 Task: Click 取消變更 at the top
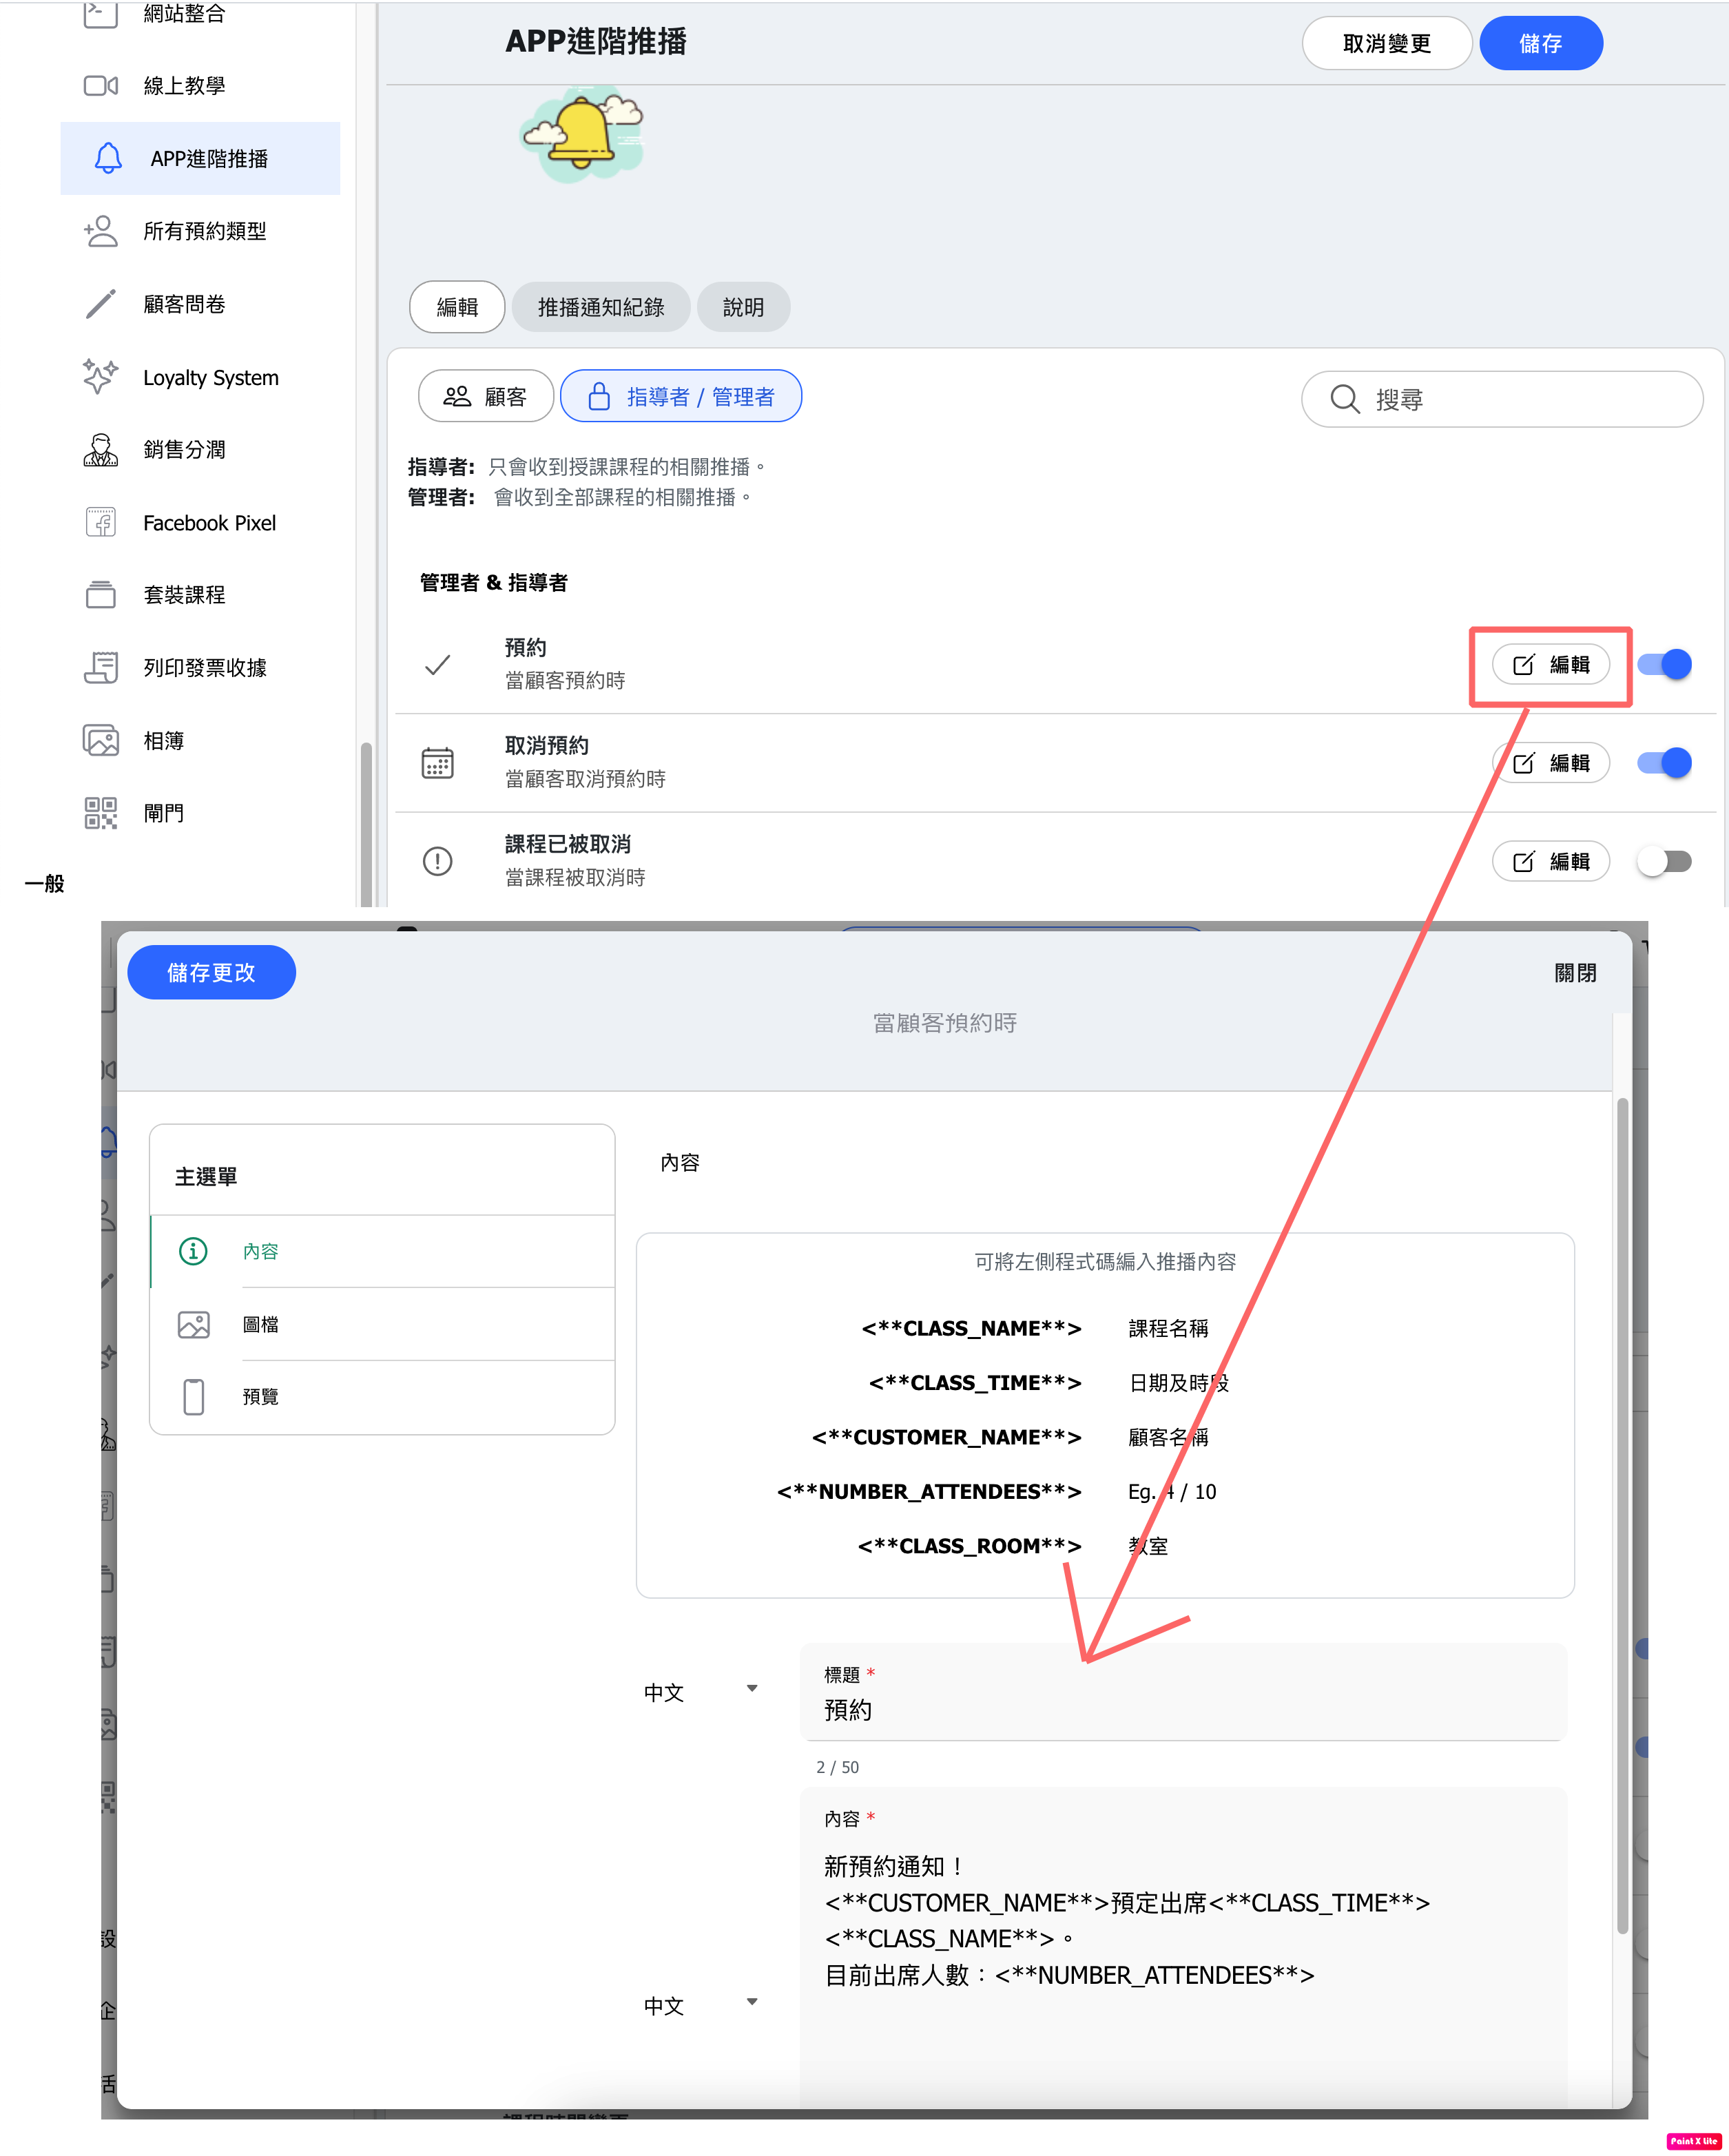point(1386,44)
